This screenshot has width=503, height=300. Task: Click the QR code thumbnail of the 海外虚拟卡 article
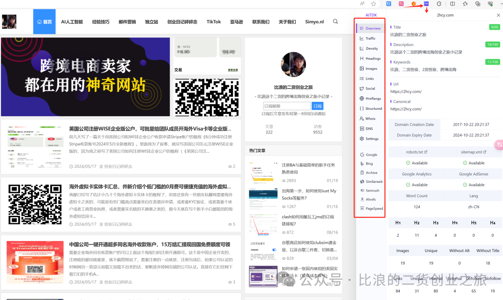coord(34,204)
